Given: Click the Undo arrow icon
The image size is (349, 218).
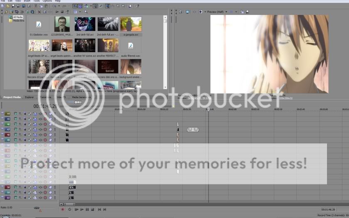Looking at the screenshot, I should pyautogui.click(x=54, y=6).
